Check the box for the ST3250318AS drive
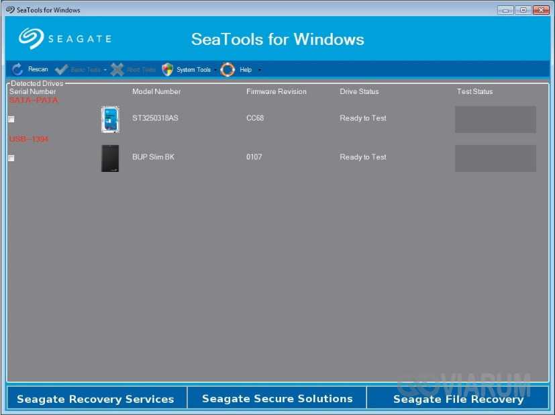The image size is (555, 415). [x=11, y=120]
